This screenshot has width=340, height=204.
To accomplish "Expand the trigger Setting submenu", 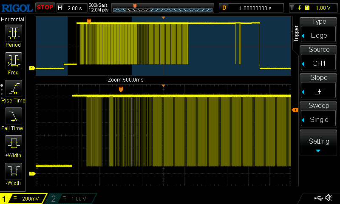I will pos(318,143).
